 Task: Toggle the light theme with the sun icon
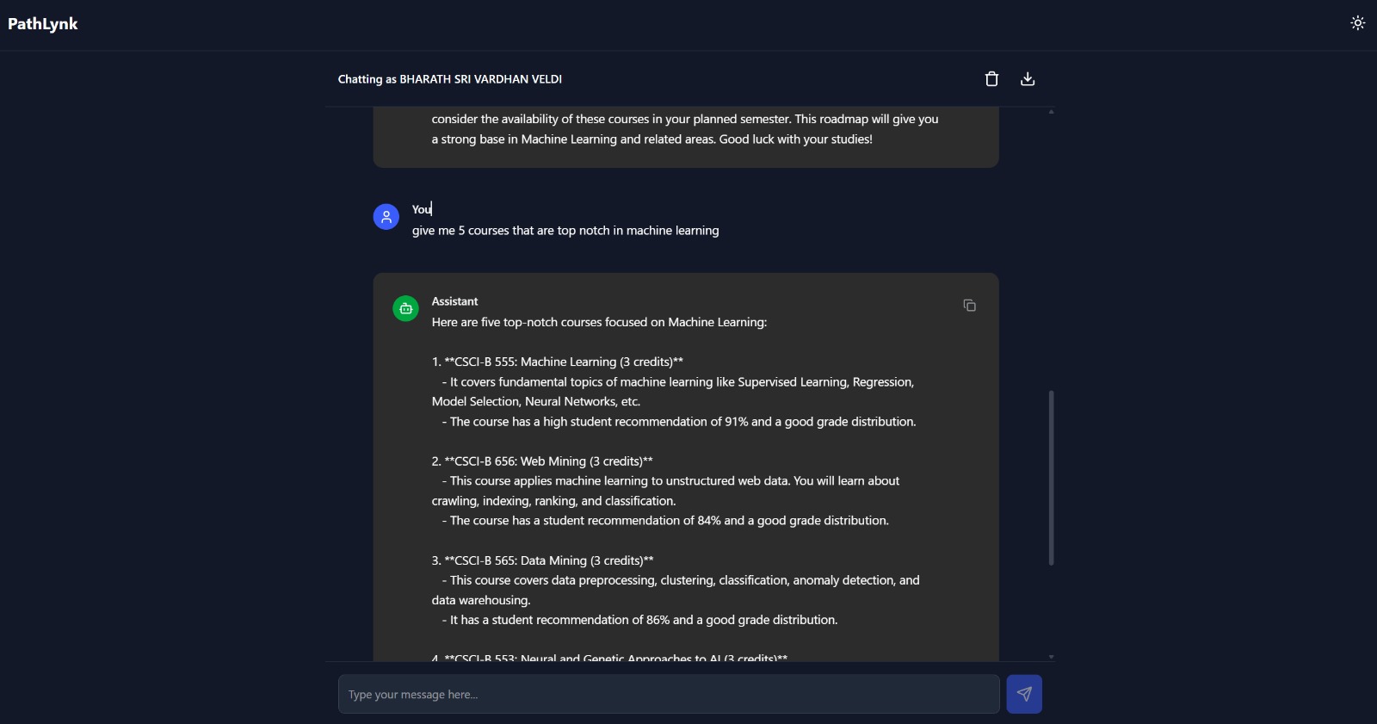coord(1356,23)
